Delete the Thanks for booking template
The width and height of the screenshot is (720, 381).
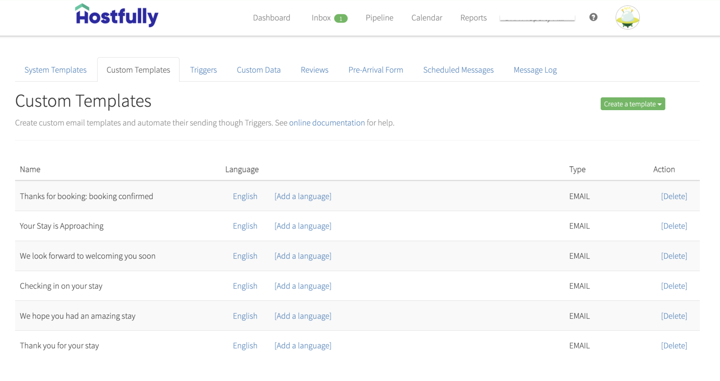(x=674, y=196)
